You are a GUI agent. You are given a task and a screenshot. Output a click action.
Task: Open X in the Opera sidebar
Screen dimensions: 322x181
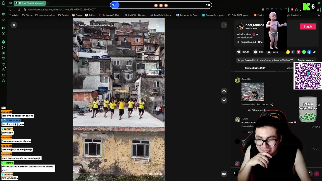click(4, 34)
